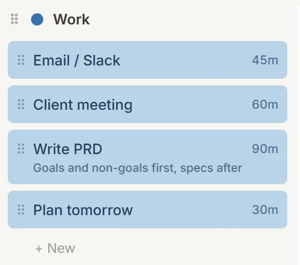Click the Plan tomorrow drag handle
This screenshot has height=265, width=300.
(x=21, y=210)
